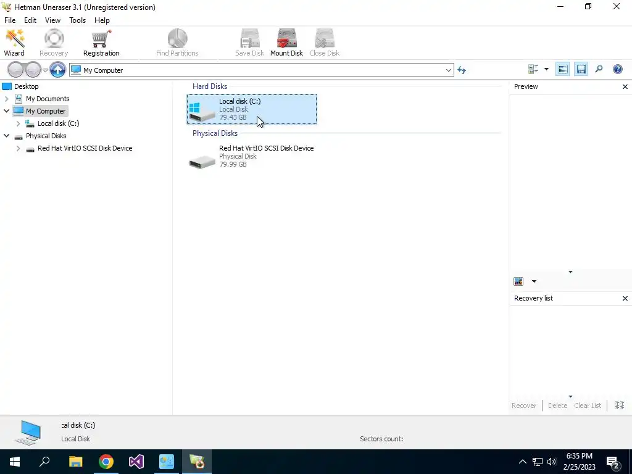Open the Edit menu
This screenshot has width=632, height=474.
click(x=30, y=20)
